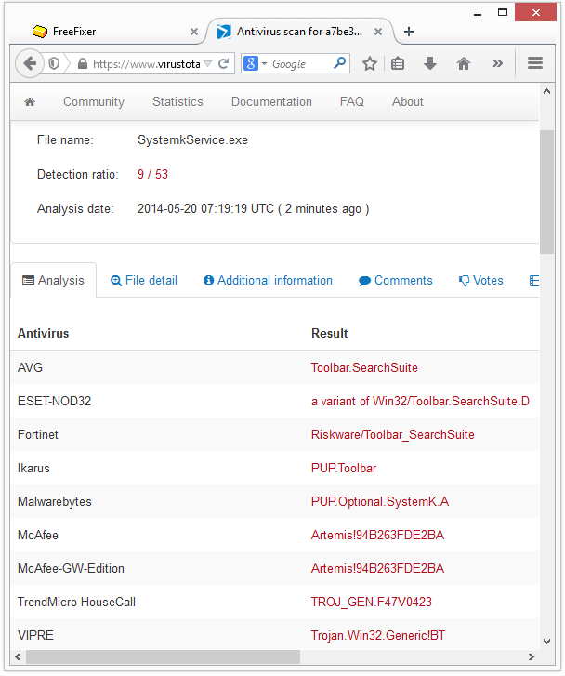Open the Statistics page
This screenshot has width=565, height=676.
(x=177, y=101)
